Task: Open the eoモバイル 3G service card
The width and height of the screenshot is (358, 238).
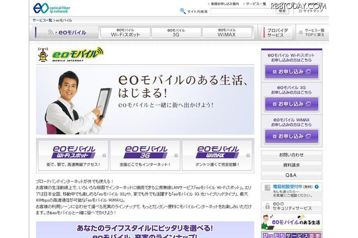Action: click(x=145, y=155)
